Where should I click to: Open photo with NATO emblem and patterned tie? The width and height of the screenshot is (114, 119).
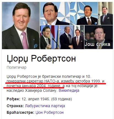[84, 13]
